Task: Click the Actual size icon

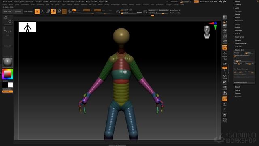Action: click(225, 36)
